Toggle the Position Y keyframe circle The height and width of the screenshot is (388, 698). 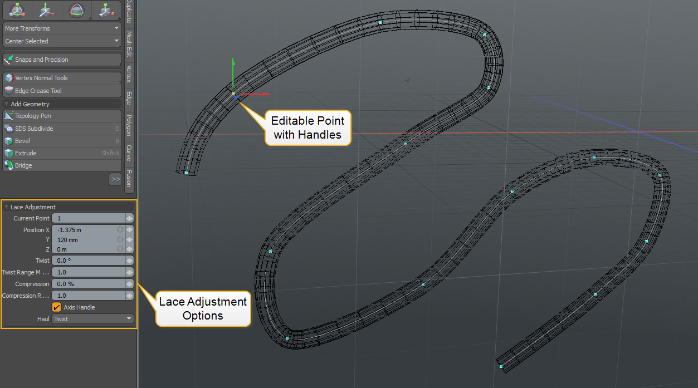tap(120, 240)
